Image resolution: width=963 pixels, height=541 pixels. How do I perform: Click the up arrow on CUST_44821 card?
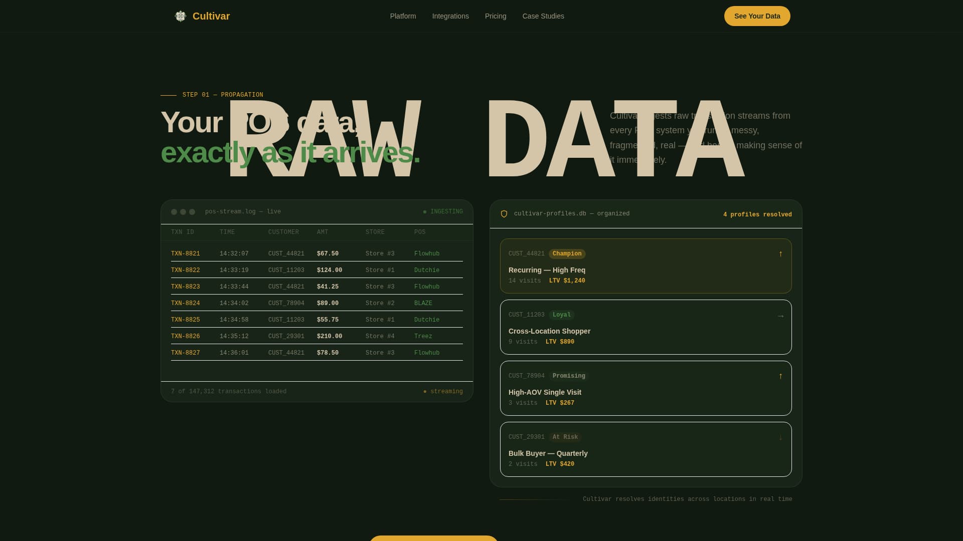(x=780, y=254)
